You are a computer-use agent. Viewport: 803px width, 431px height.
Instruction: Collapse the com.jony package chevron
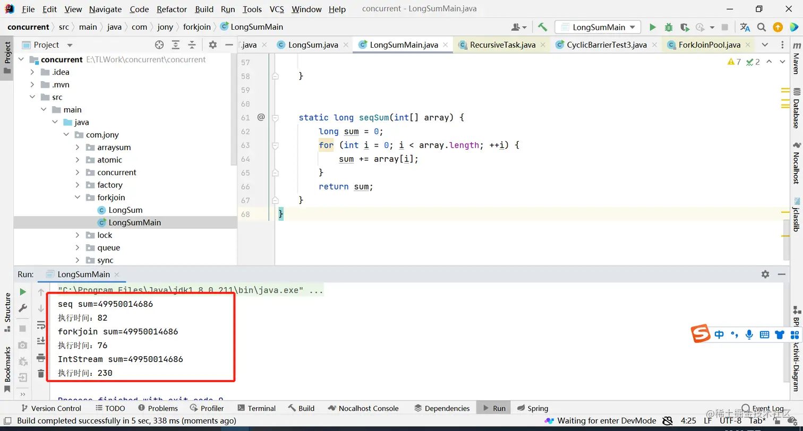point(66,135)
